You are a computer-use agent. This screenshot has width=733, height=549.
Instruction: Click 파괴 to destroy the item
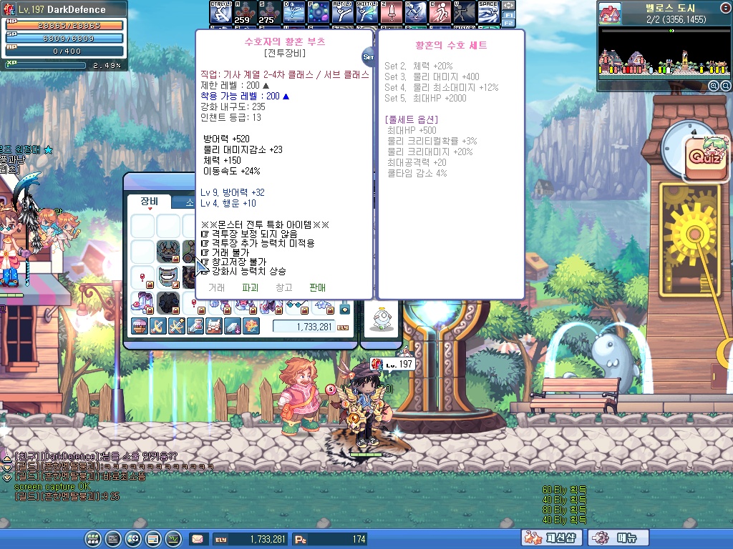250,287
